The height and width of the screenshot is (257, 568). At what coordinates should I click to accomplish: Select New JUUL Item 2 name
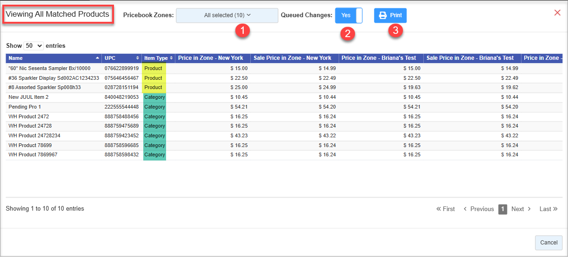tap(28, 97)
